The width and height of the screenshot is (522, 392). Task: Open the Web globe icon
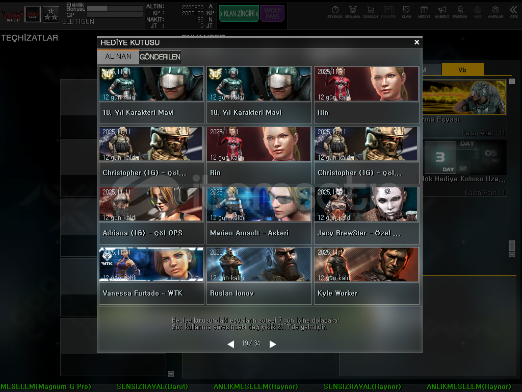(478, 12)
